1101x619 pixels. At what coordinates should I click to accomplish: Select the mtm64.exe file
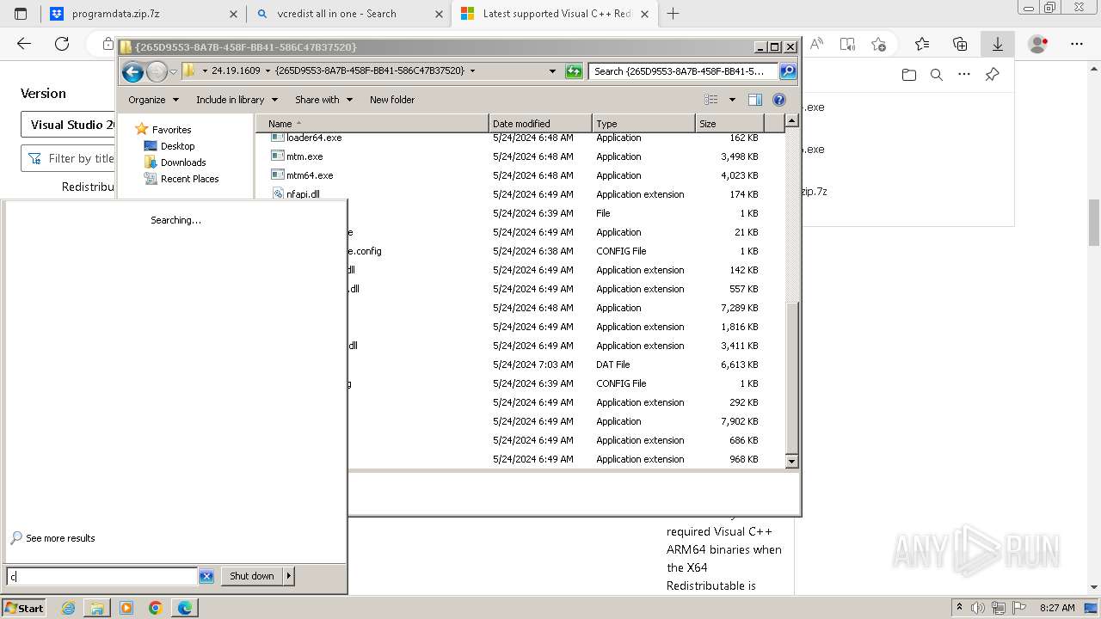310,175
